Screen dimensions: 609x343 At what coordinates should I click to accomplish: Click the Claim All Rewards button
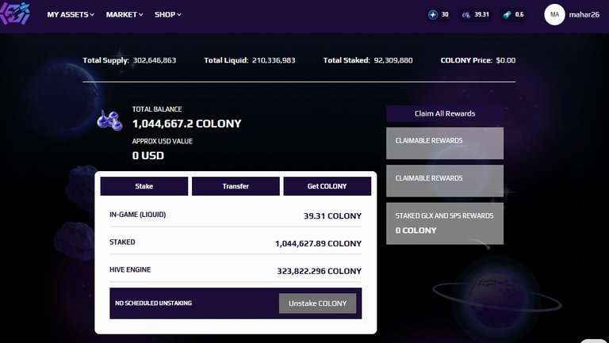(445, 114)
